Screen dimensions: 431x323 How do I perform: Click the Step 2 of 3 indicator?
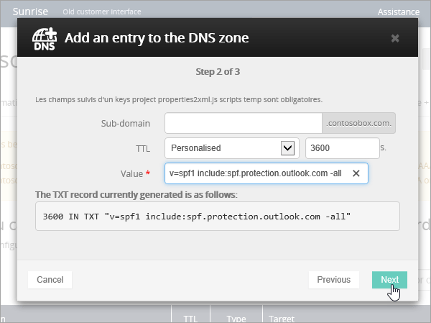(x=216, y=72)
